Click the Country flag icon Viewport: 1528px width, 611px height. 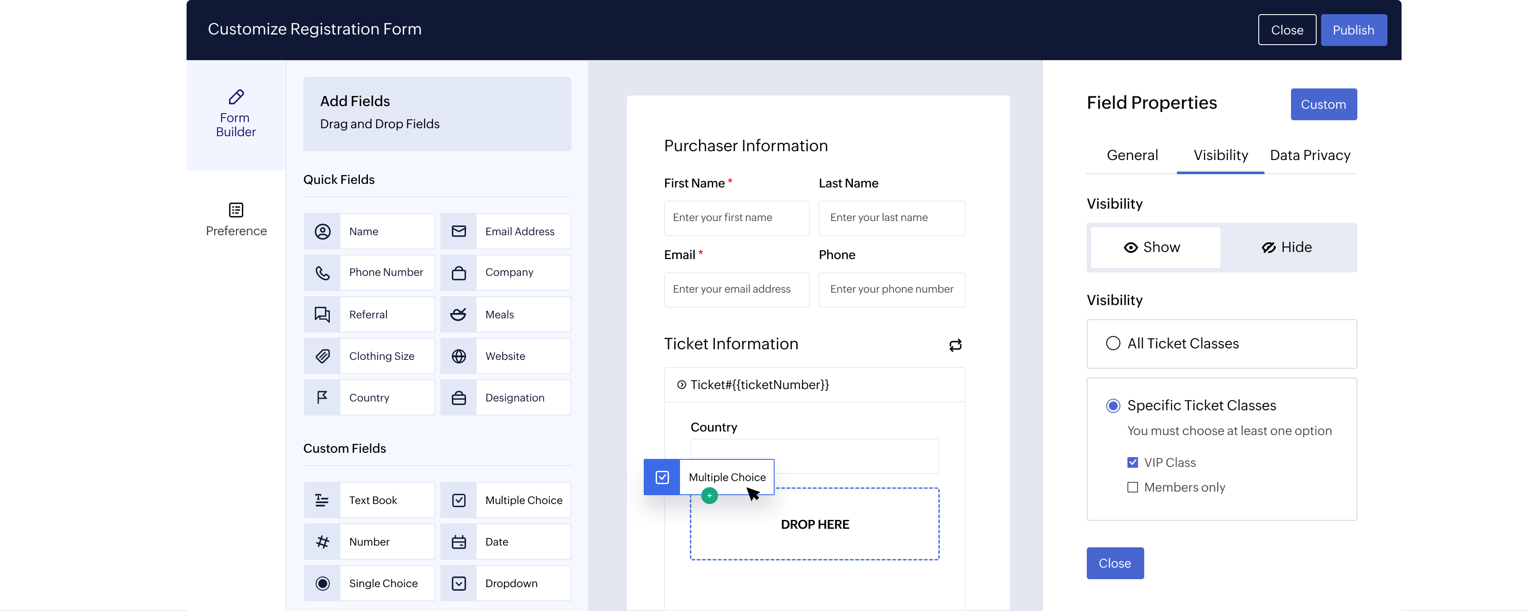click(322, 397)
